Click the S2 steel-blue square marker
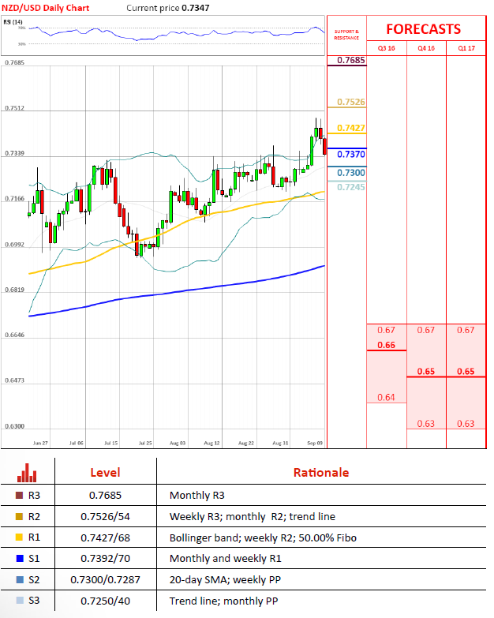494x618 pixels. tap(20, 580)
